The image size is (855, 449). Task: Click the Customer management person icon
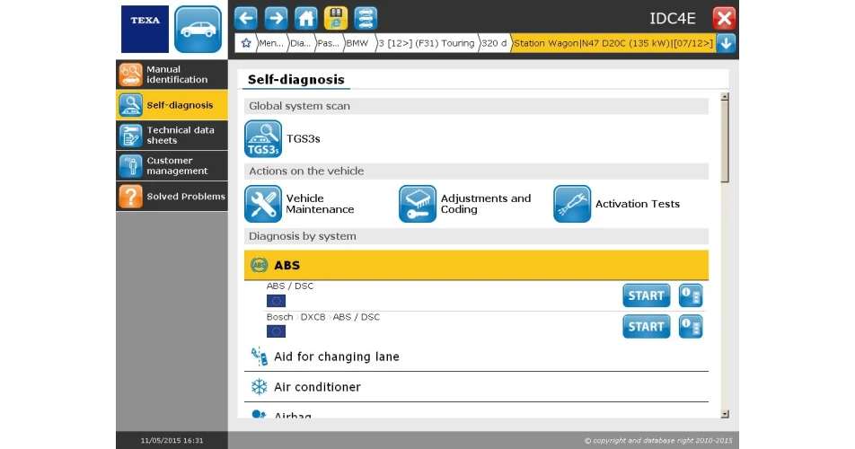131,165
